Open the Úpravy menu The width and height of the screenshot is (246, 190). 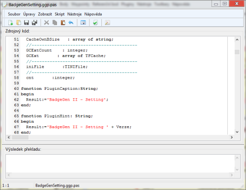(x=29, y=14)
